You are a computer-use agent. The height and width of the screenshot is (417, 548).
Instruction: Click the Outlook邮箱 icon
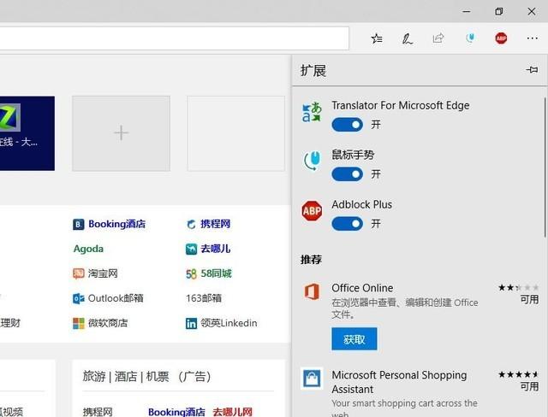pyautogui.click(x=78, y=299)
